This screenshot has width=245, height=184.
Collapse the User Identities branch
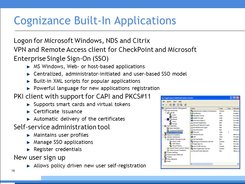coord(163,126)
